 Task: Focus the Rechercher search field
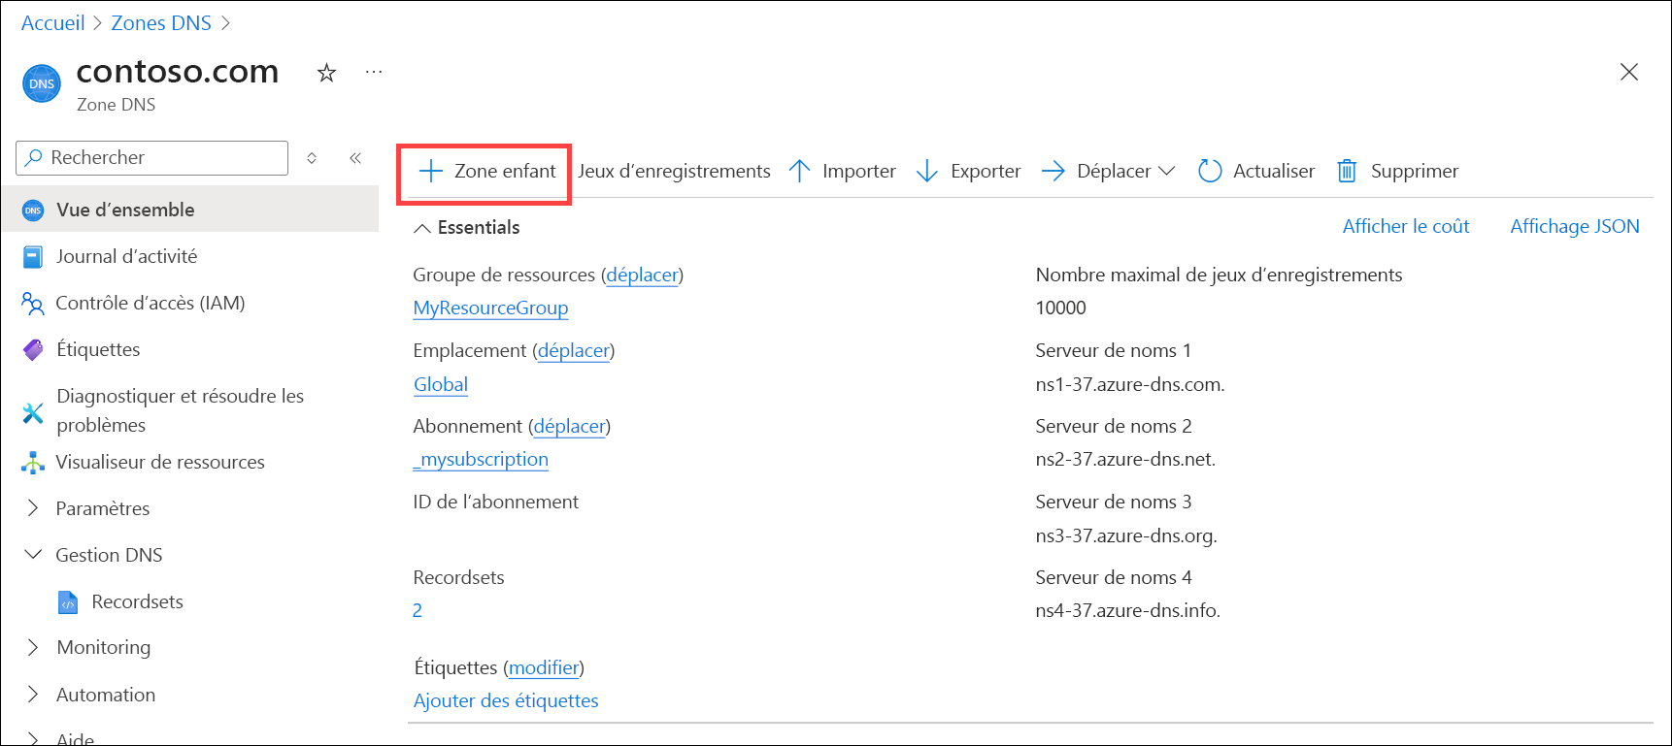[152, 158]
